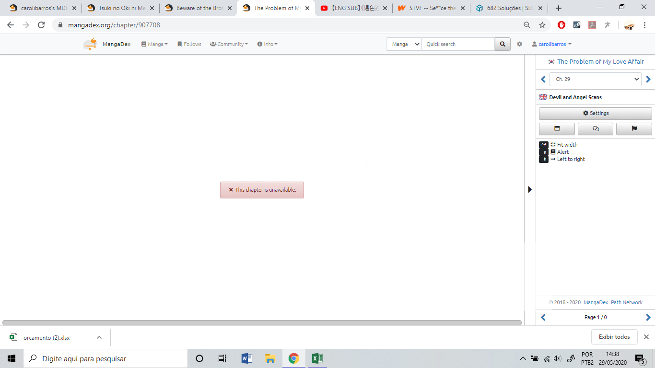Open the carolibarros user menu
This screenshot has height=368, width=655.
[552, 44]
